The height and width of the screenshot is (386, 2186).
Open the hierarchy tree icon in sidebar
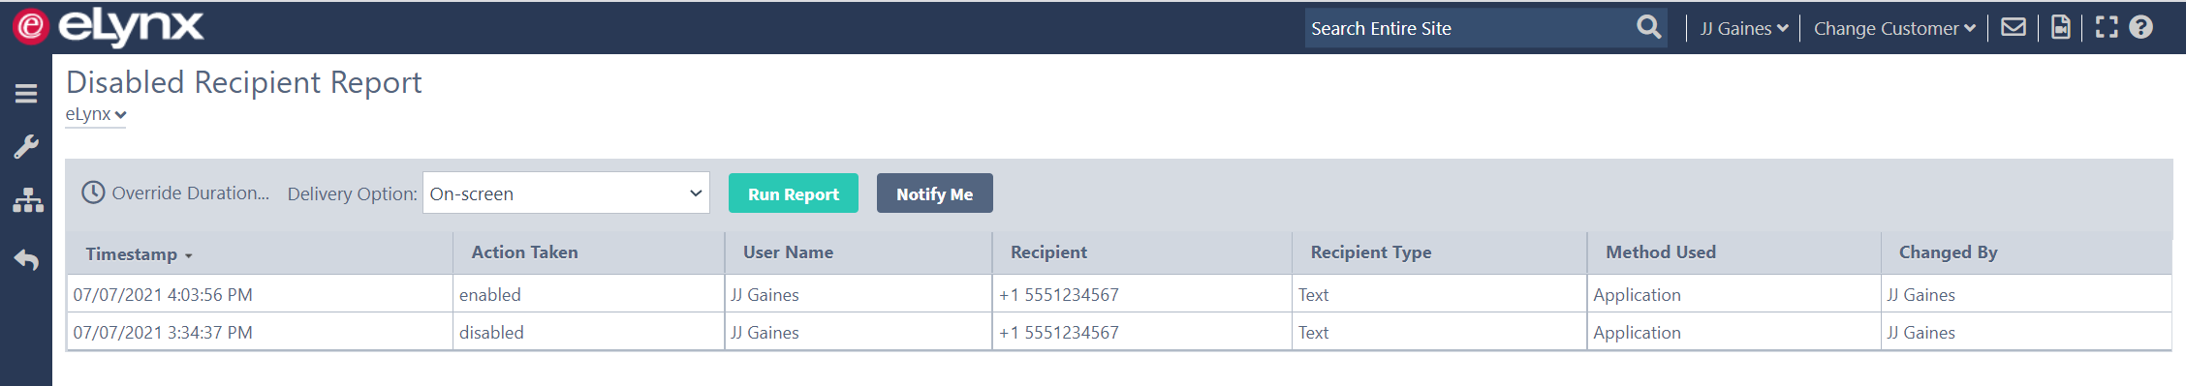[27, 200]
